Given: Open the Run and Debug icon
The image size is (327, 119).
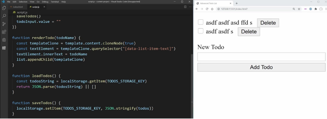Looking at the screenshot, I should coord(4,40).
